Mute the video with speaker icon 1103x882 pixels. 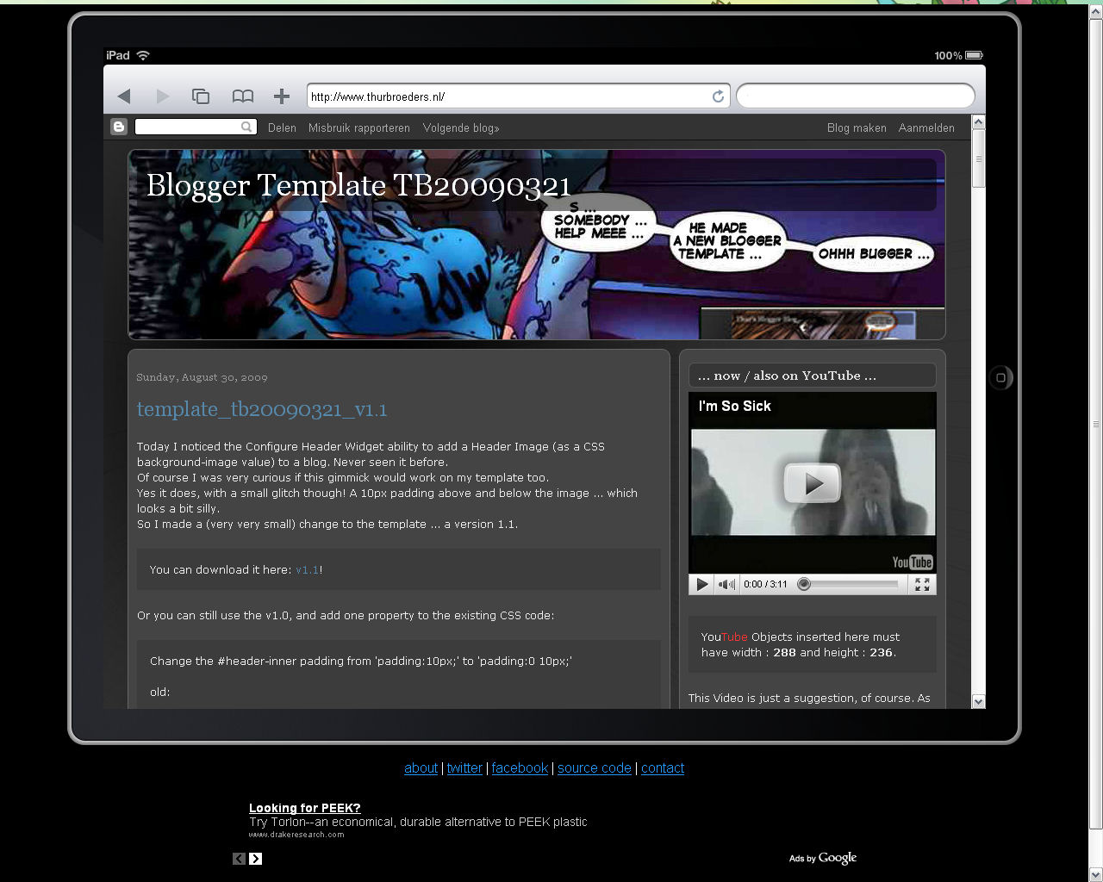click(727, 584)
